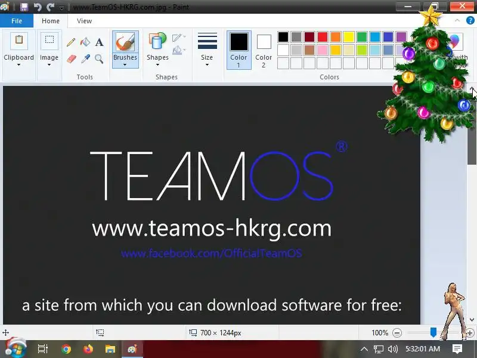Expand the Shapes dropdown arrow
The width and height of the screenshot is (477, 358).
tap(157, 64)
